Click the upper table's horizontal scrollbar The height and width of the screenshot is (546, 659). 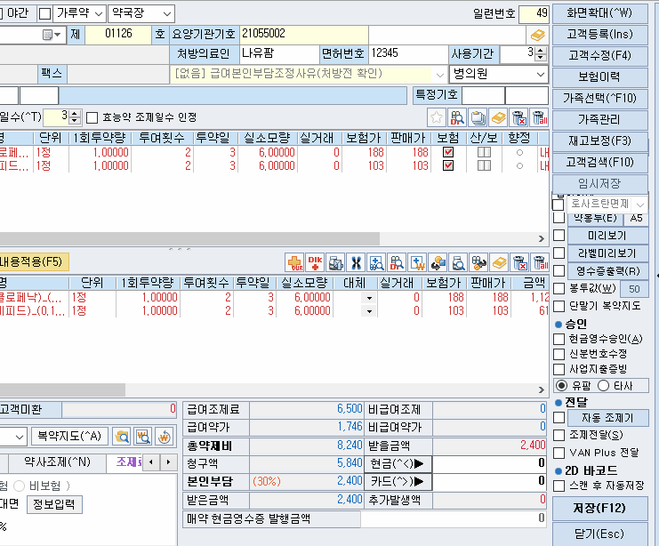pyautogui.click(x=189, y=238)
